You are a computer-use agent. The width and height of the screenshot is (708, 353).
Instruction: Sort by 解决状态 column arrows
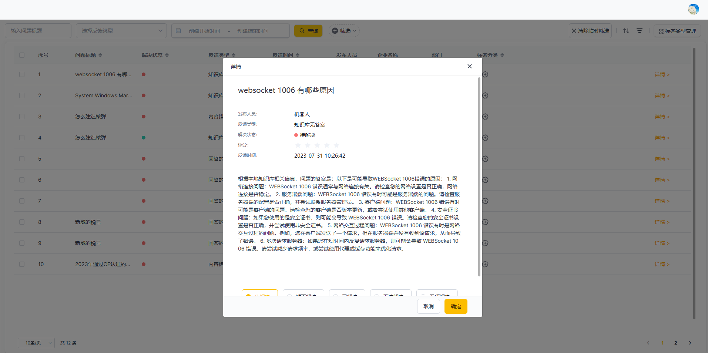click(167, 55)
